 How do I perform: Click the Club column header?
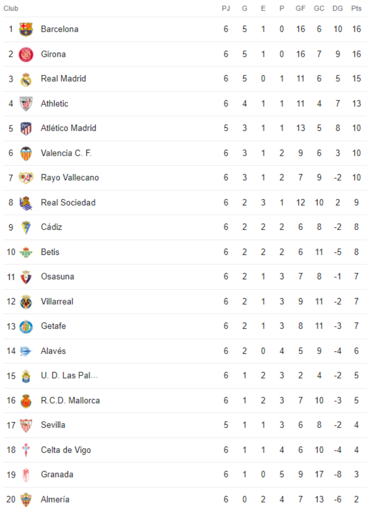point(11,8)
